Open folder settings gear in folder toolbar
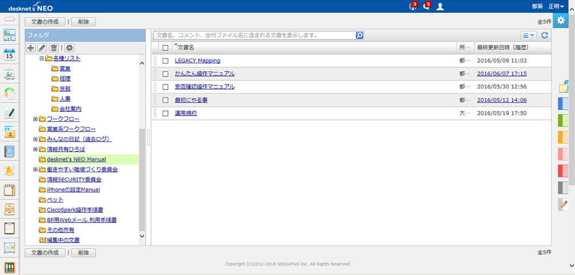This screenshot has width=575, height=275. [x=70, y=48]
